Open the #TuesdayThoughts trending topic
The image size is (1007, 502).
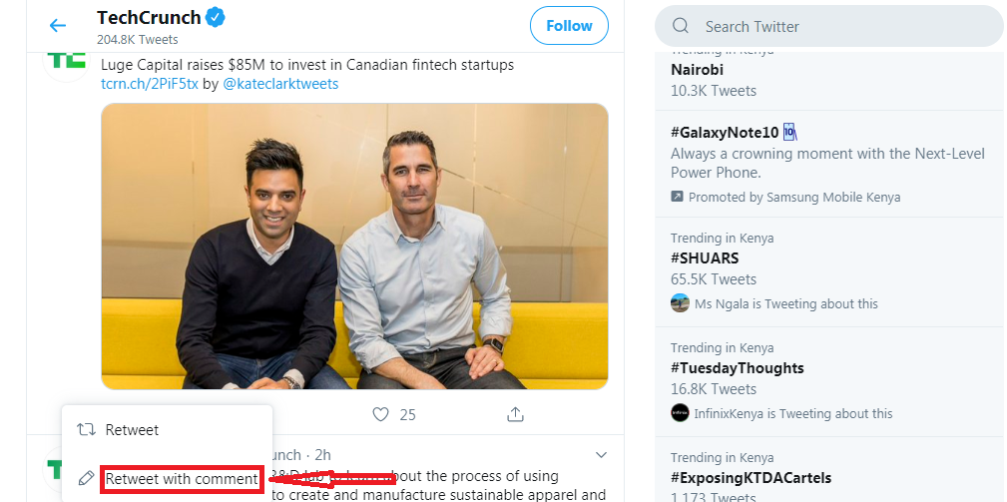click(737, 368)
